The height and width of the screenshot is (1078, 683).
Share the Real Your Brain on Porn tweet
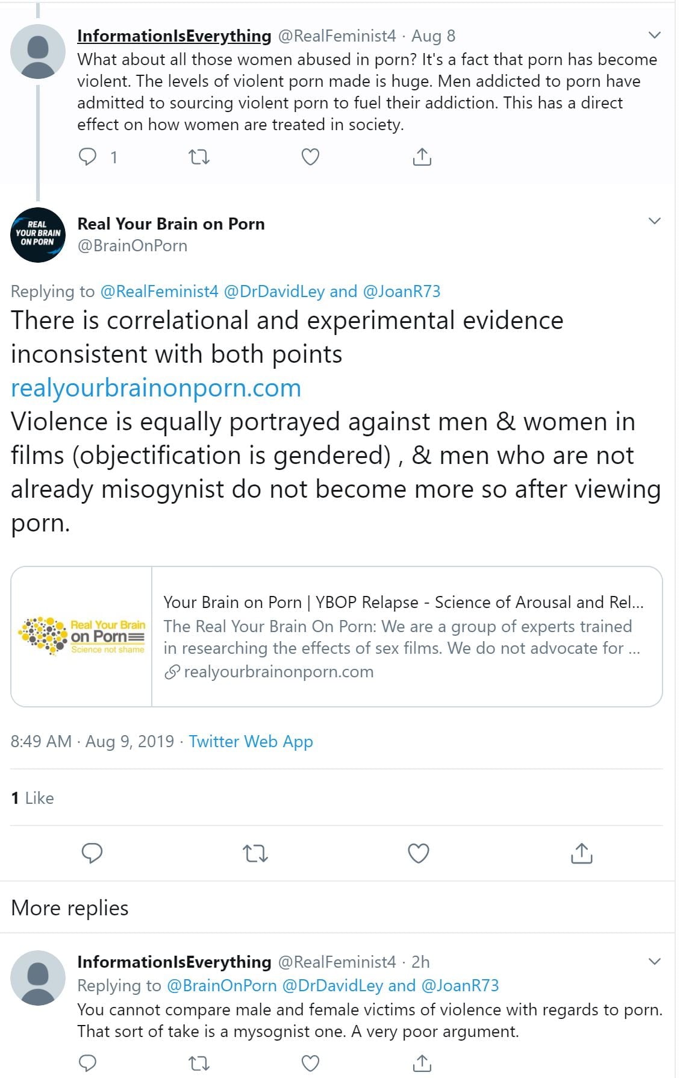point(581,853)
